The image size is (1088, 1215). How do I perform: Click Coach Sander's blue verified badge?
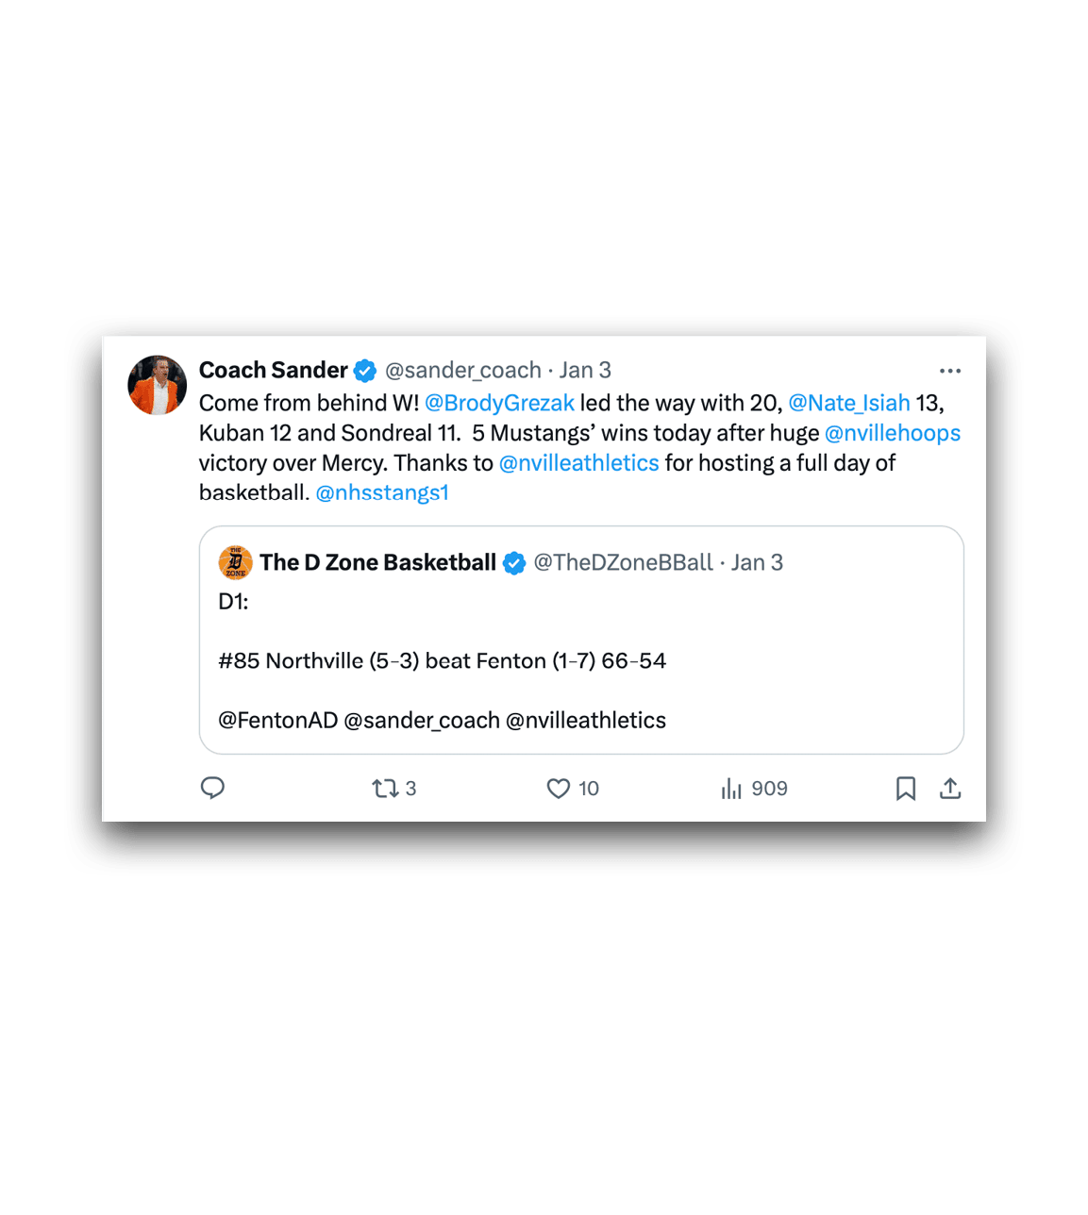click(365, 371)
